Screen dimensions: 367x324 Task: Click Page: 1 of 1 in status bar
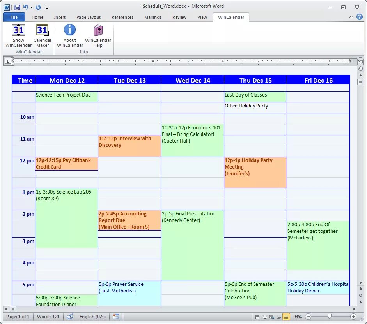18,317
